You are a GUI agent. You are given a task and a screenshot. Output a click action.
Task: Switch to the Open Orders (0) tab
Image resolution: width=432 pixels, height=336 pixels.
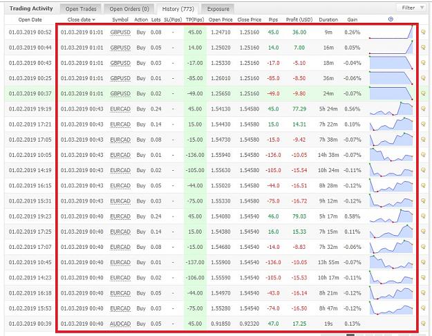point(129,9)
